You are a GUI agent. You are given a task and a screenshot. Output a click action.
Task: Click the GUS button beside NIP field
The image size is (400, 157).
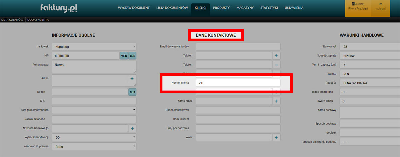[132, 56]
